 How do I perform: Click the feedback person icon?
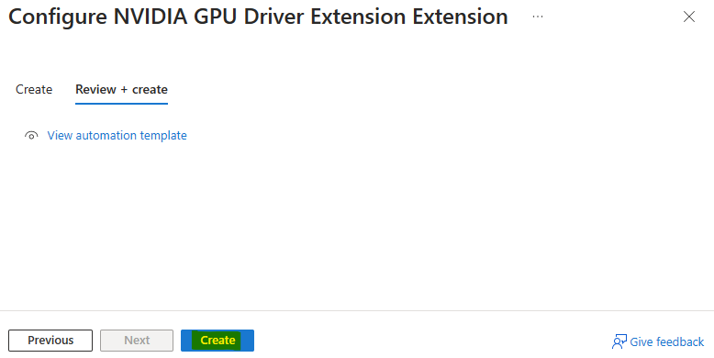(x=619, y=341)
